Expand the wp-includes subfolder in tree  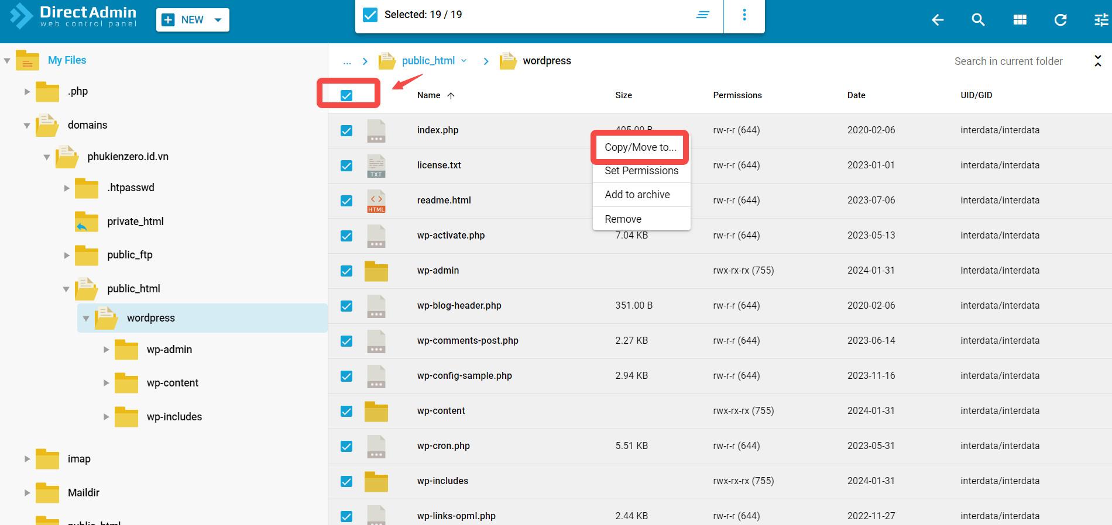[x=107, y=417]
